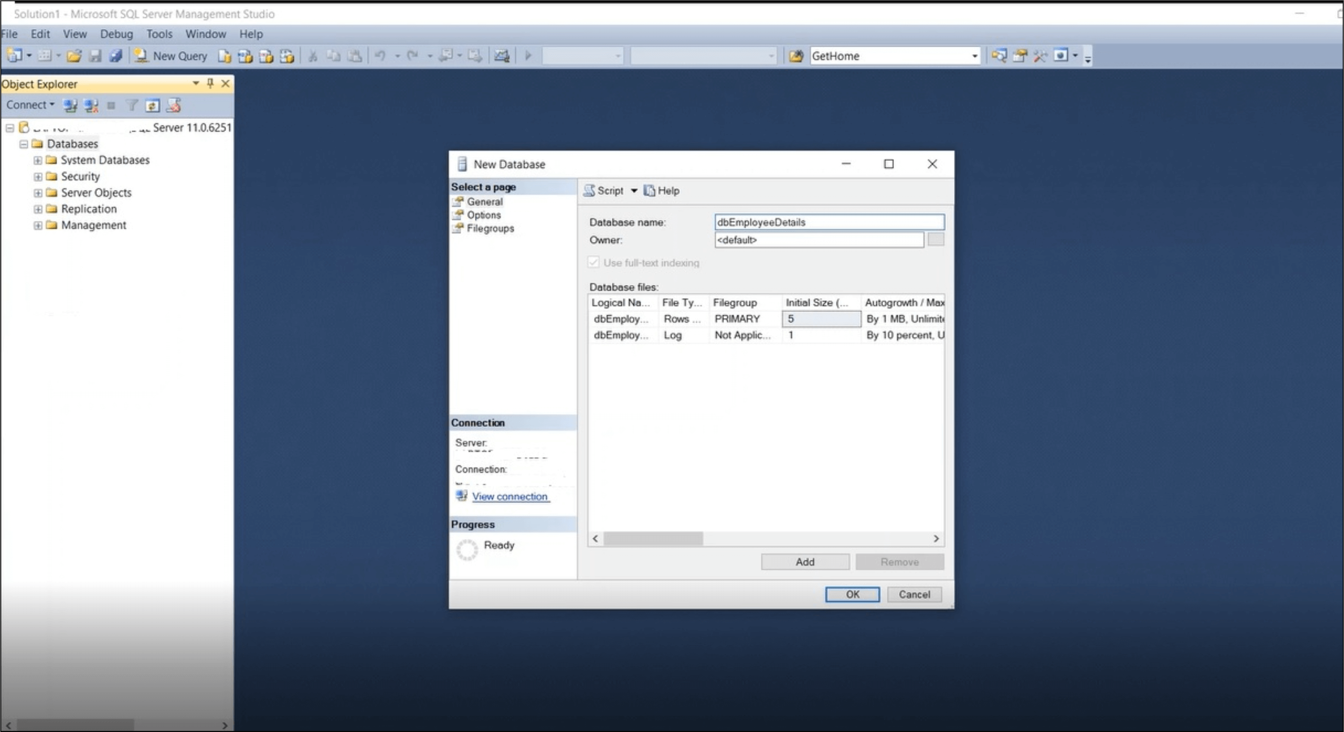The image size is (1344, 732).
Task: Save the solution with the Save icon
Action: click(95, 56)
